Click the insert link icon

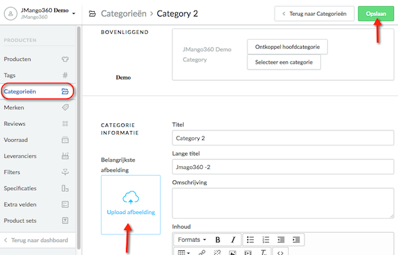pyautogui.click(x=202, y=252)
